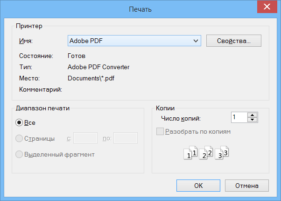The width and height of the screenshot is (281, 201).
Task: Click the Число копий number field
Action: [239, 117]
